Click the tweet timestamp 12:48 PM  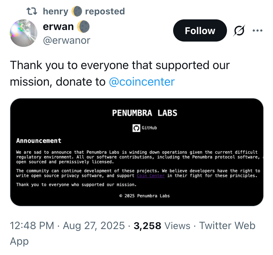tap(32, 226)
